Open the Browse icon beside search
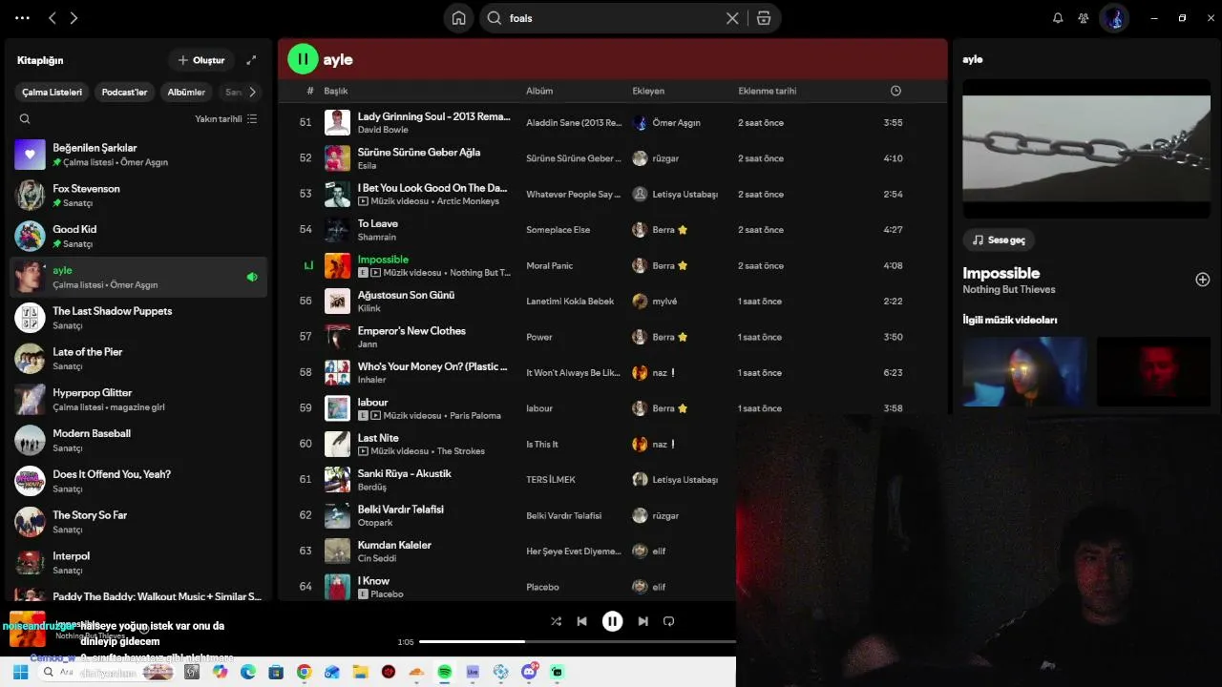1222x687 pixels. coord(764,18)
